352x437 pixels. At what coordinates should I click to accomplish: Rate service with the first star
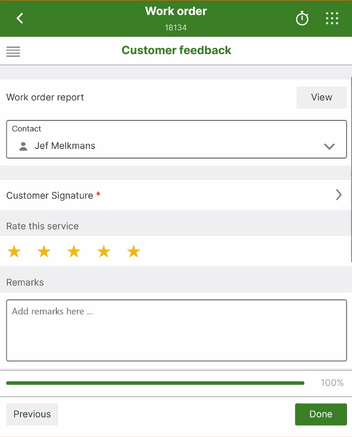coord(14,251)
